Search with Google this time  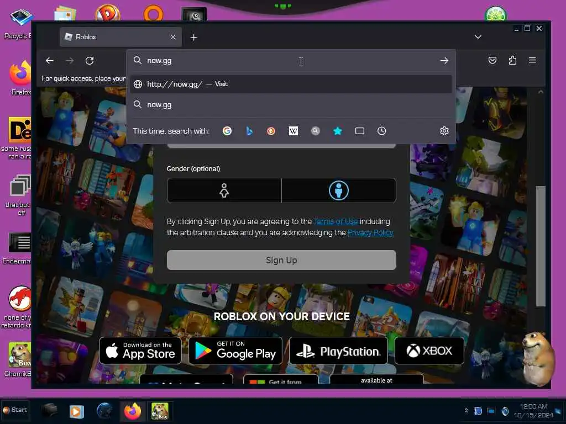(x=227, y=131)
